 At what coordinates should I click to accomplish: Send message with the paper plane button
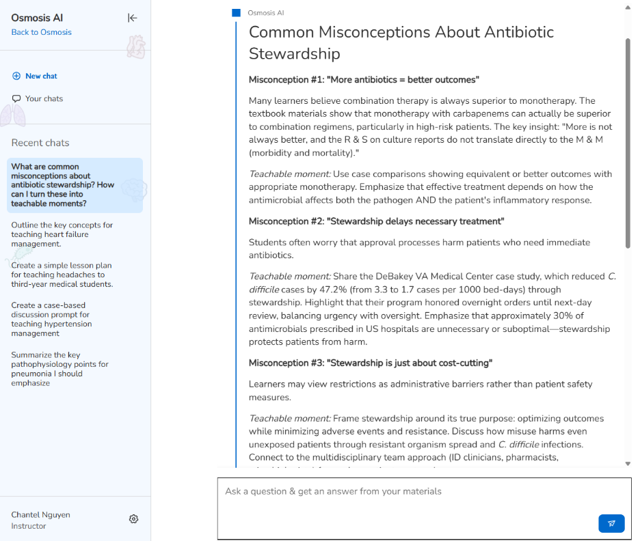pyautogui.click(x=611, y=523)
